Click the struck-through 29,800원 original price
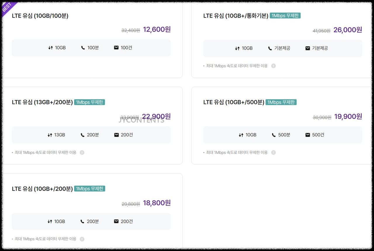 point(131,204)
